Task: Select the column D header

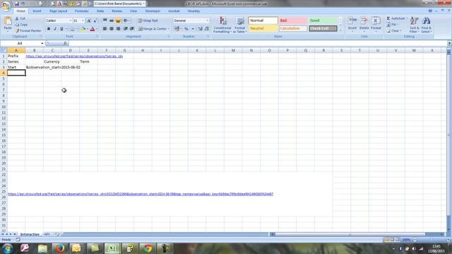Action: [71, 50]
